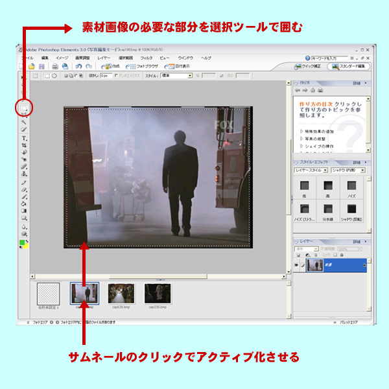Choose Elliptical Marquee in options bar

pos(54,76)
